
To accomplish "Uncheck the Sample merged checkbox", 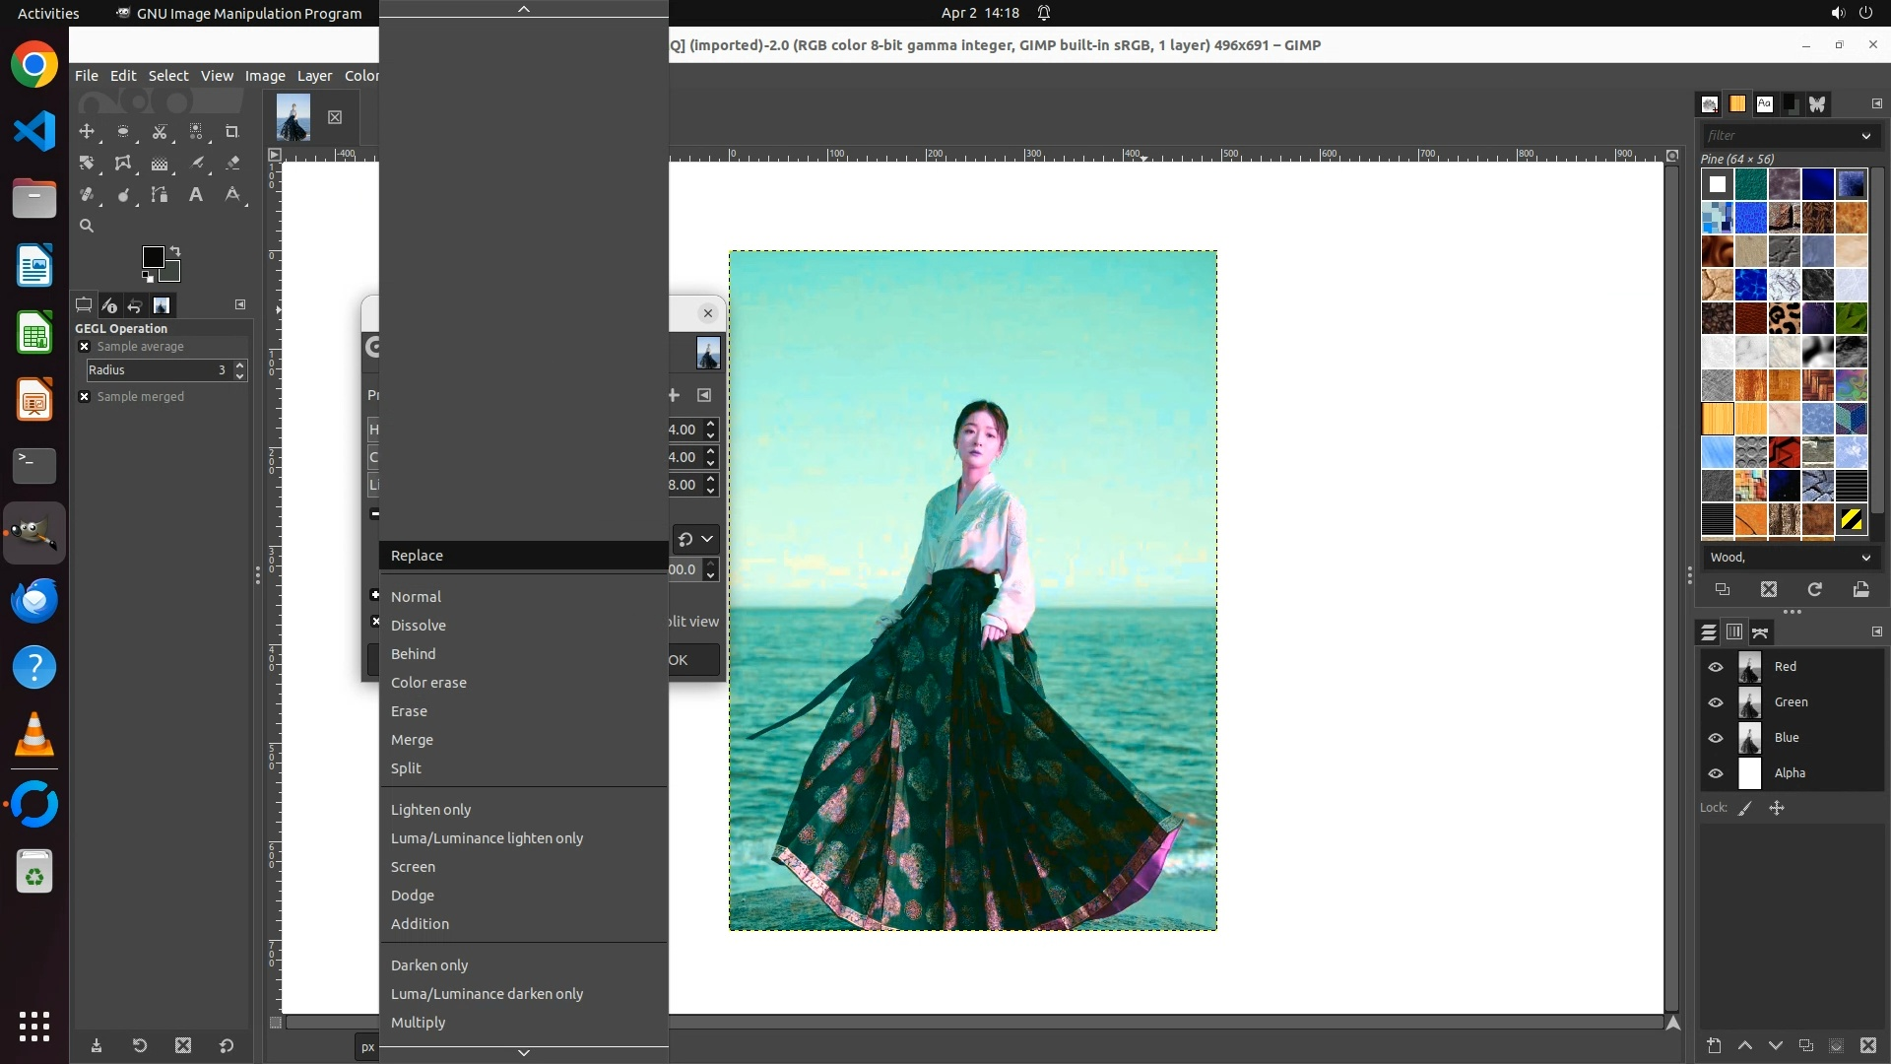I will click(85, 397).
